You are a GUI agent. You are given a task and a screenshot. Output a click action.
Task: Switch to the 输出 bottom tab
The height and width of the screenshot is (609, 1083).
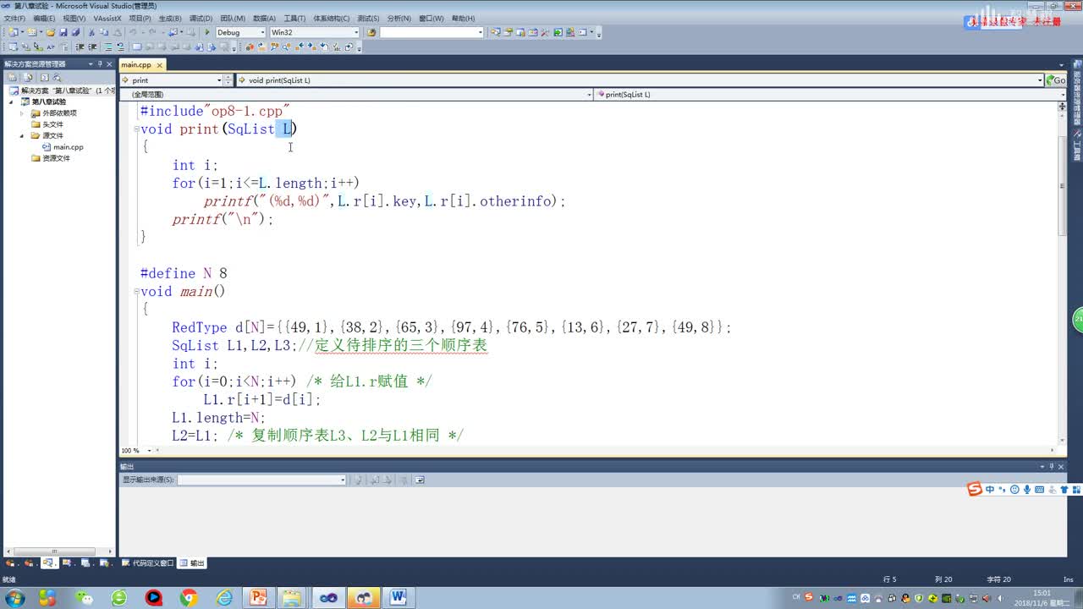[x=192, y=562]
